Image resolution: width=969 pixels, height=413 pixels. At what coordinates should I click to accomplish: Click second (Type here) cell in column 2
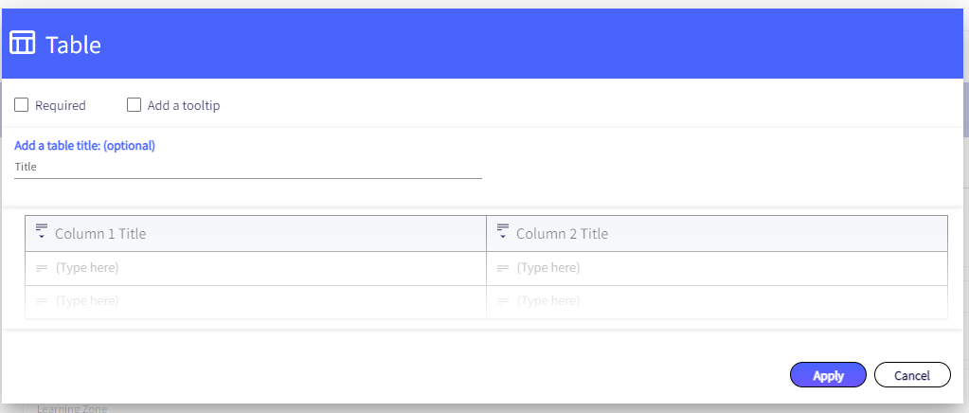coord(717,302)
